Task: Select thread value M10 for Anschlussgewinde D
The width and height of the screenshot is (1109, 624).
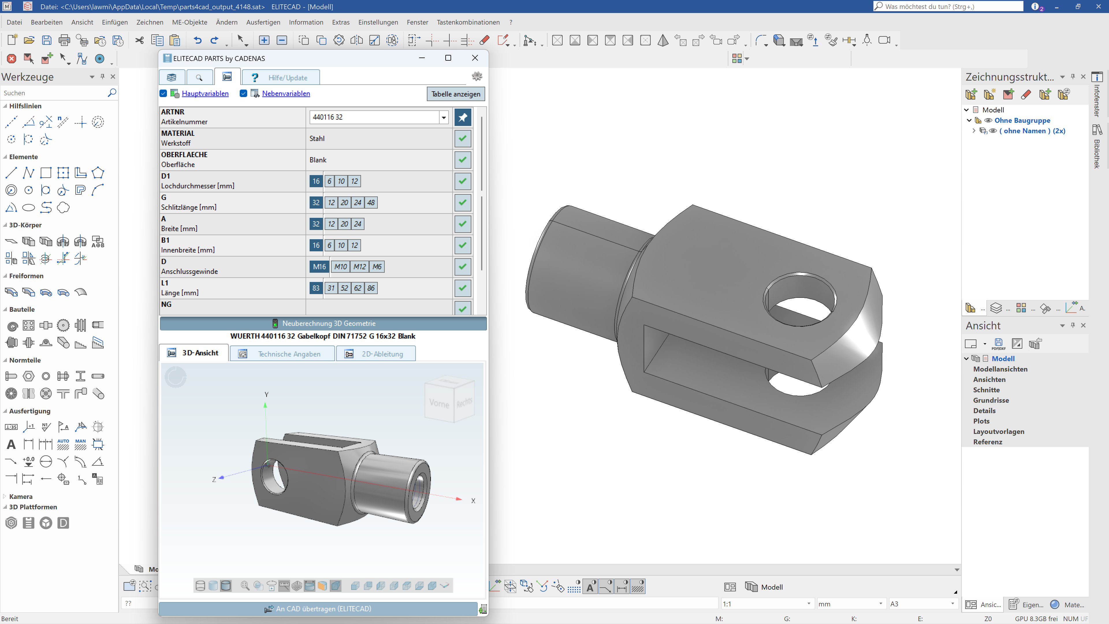Action: pos(340,267)
